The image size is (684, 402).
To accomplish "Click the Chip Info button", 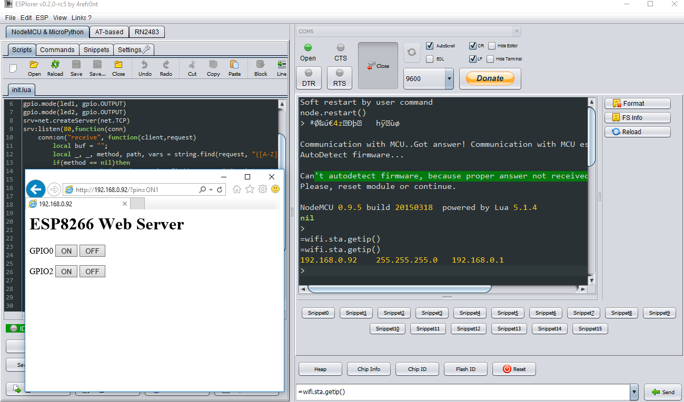I will tap(369, 369).
